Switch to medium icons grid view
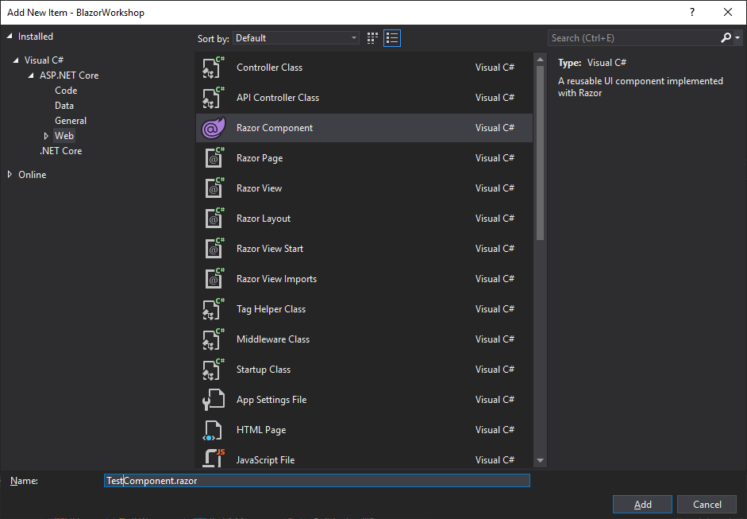 (x=372, y=38)
